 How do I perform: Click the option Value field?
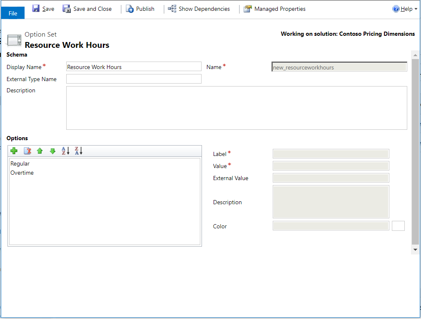click(331, 166)
